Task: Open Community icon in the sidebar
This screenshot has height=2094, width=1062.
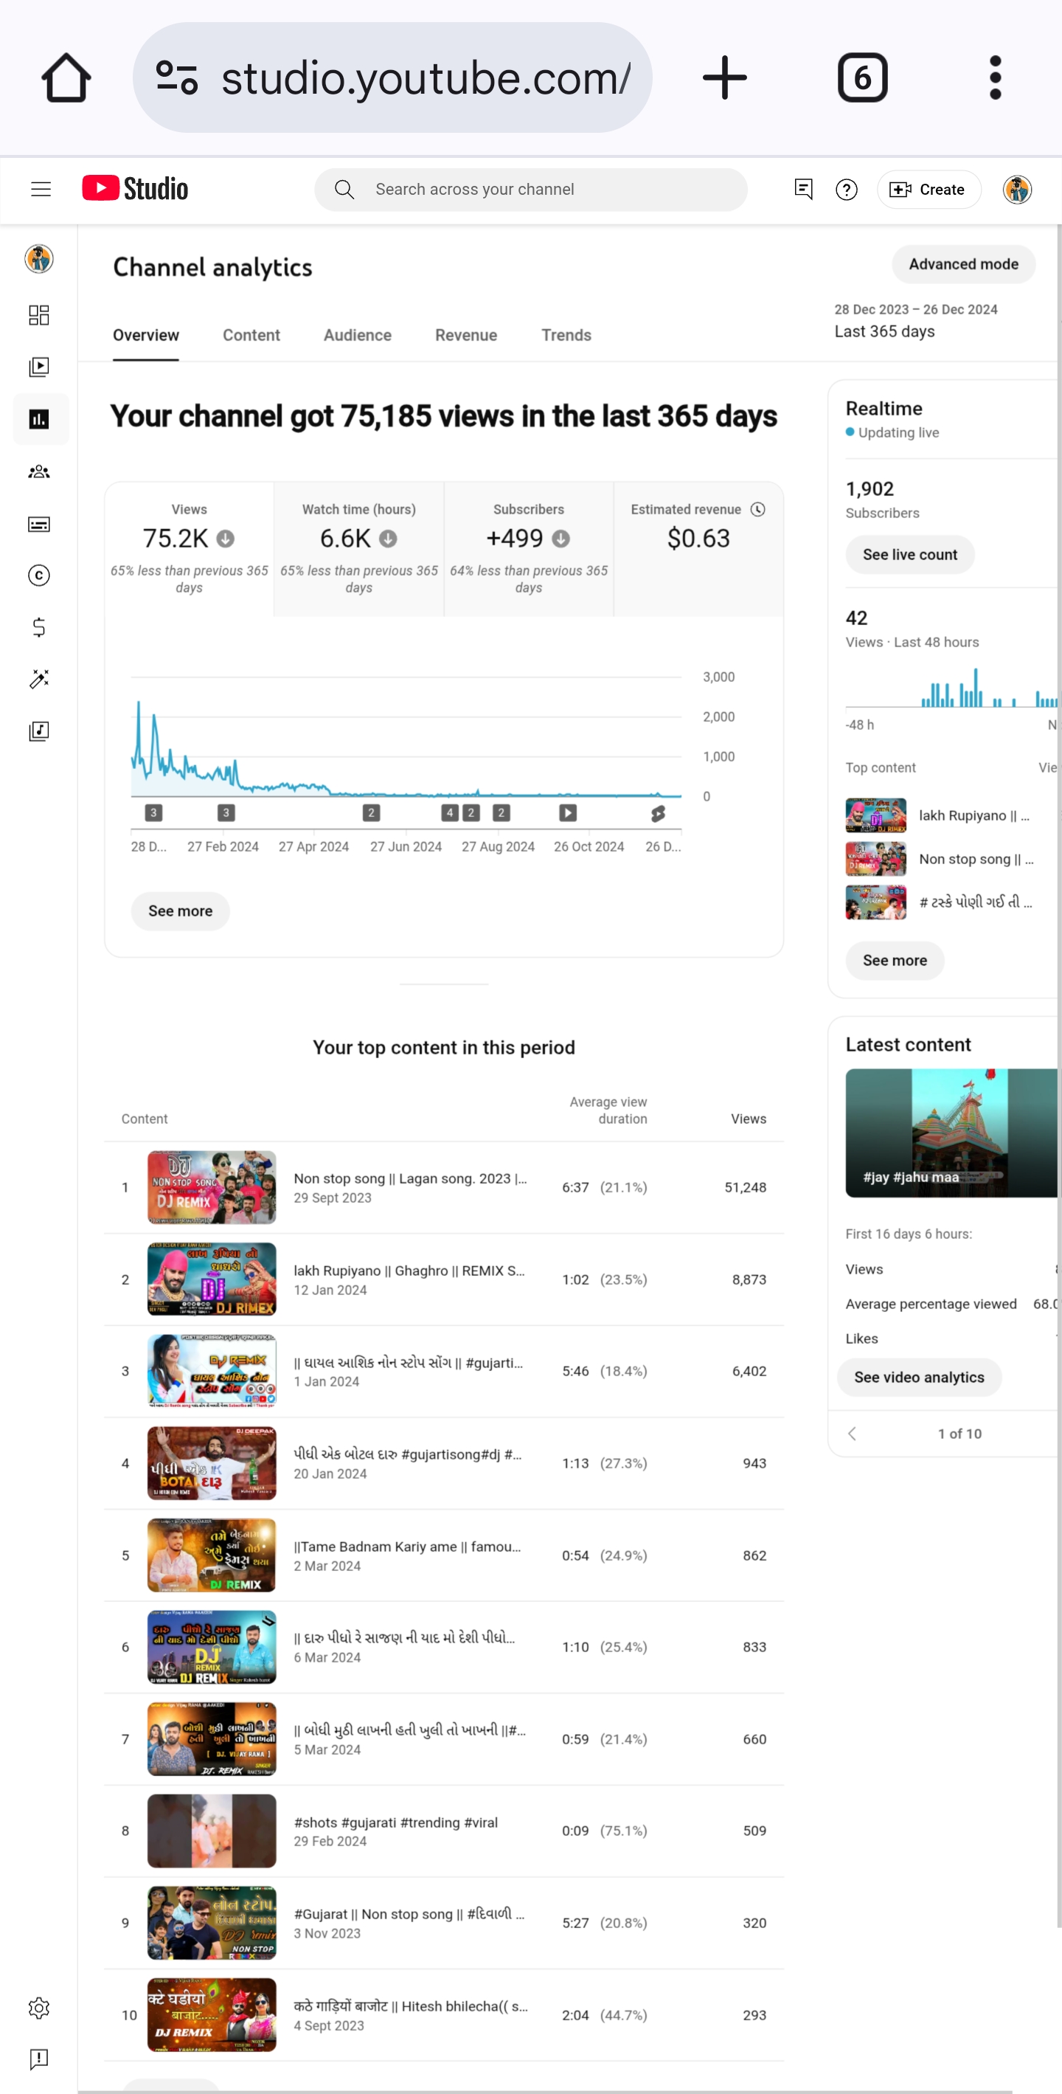Action: [39, 471]
